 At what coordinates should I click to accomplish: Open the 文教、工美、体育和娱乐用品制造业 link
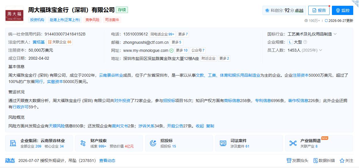pyautogui.click(x=228, y=75)
